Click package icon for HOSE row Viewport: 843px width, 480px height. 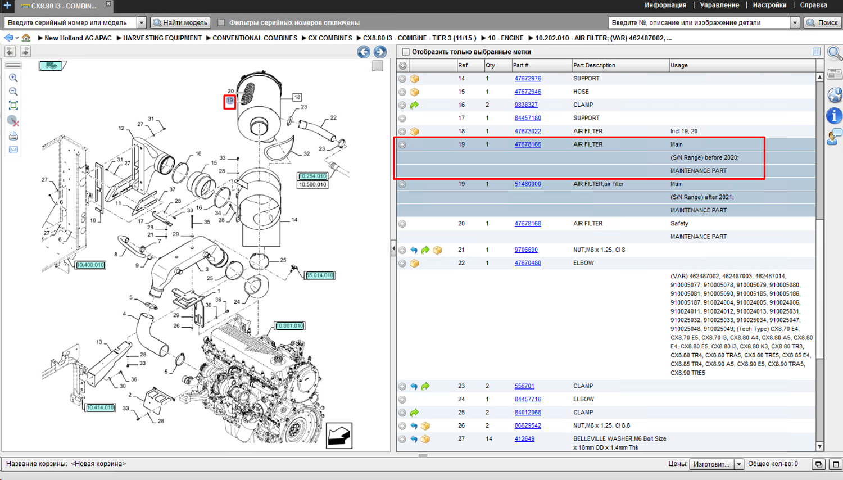pos(414,92)
